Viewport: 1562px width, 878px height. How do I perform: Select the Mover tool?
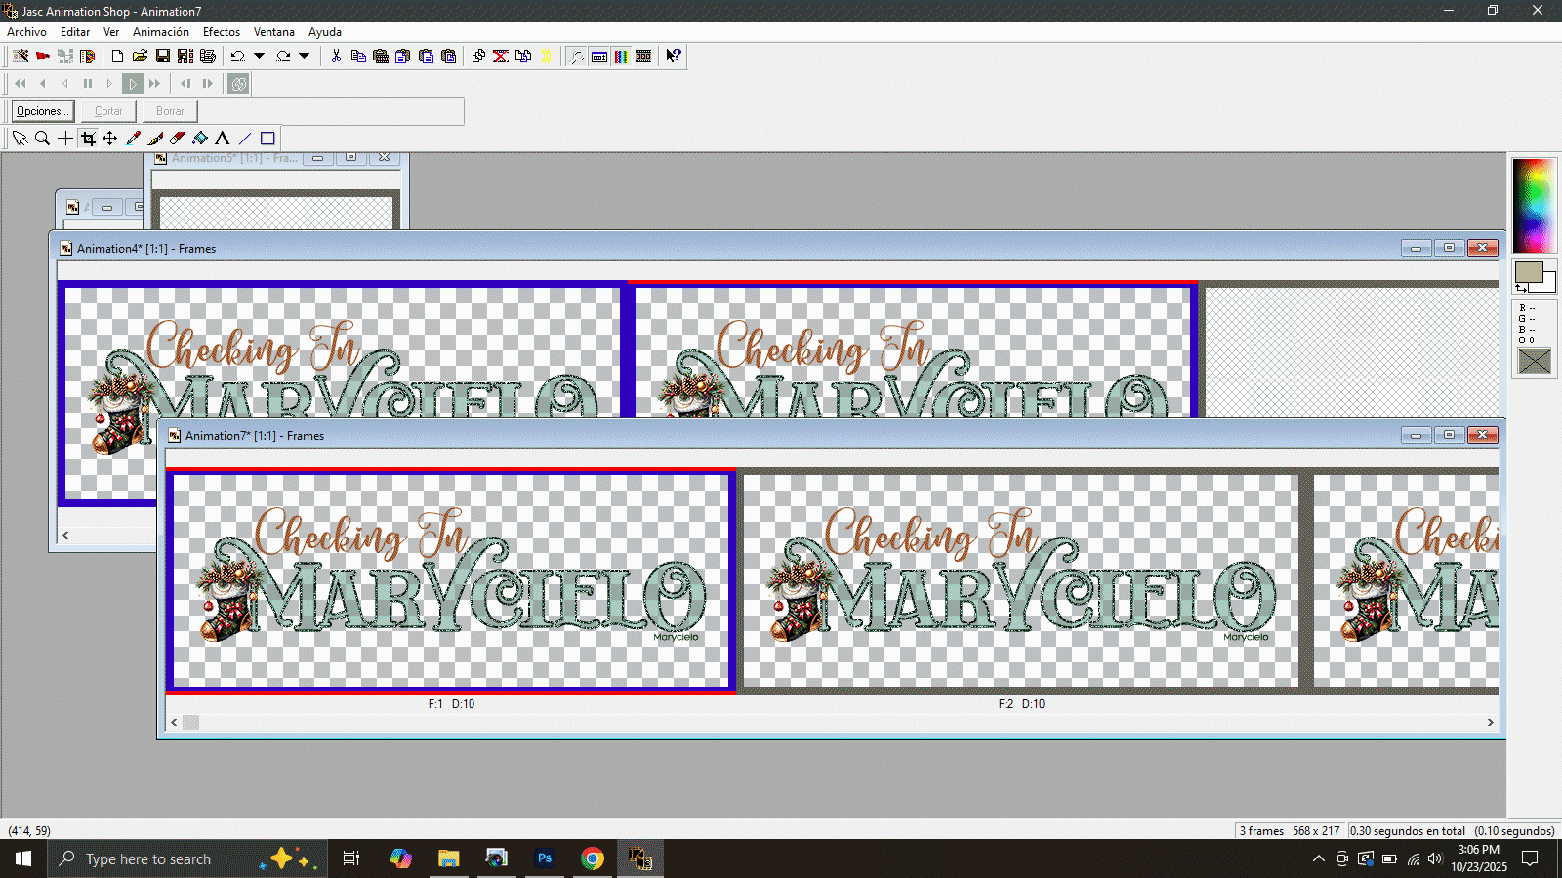pos(110,139)
